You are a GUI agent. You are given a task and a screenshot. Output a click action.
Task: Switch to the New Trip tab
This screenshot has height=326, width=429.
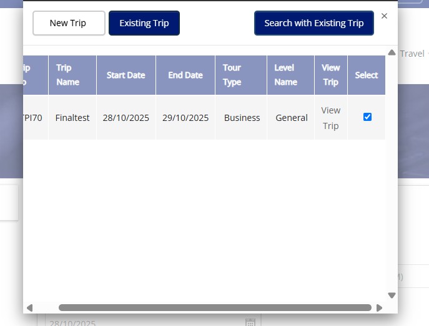(69, 23)
